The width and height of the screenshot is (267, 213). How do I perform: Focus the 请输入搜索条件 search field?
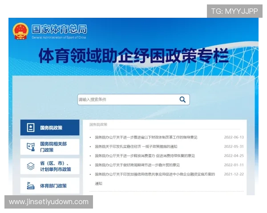pyautogui.click(x=133, y=99)
